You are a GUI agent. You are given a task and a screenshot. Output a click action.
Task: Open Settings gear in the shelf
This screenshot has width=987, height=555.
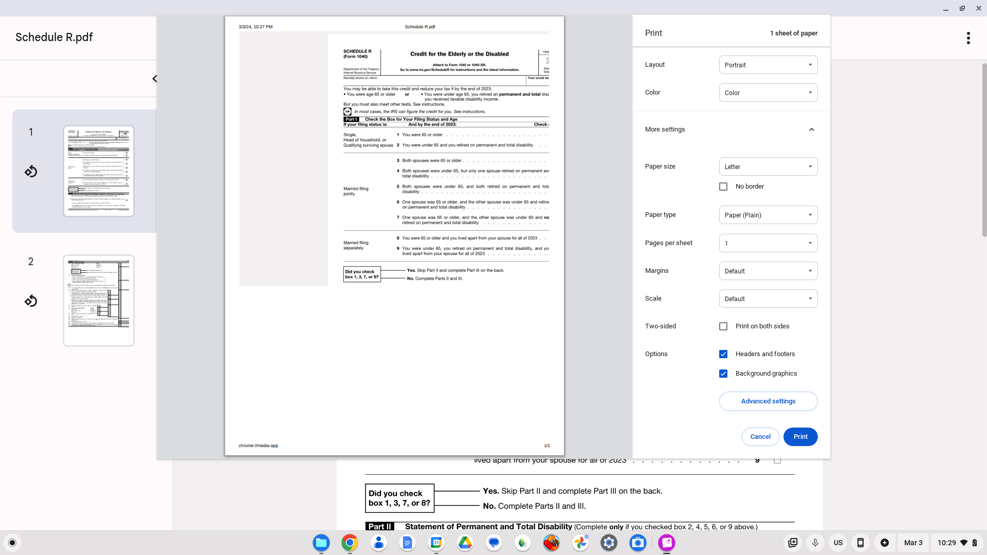609,543
